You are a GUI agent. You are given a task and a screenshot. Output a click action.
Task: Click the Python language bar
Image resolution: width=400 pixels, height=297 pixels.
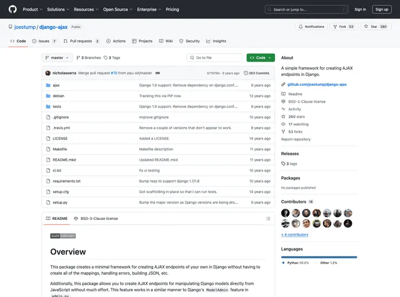pyautogui.click(x=319, y=258)
